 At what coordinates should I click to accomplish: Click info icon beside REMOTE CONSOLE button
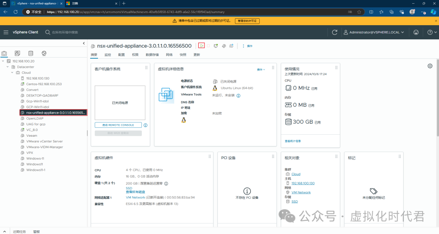pyautogui.click(x=146, y=125)
